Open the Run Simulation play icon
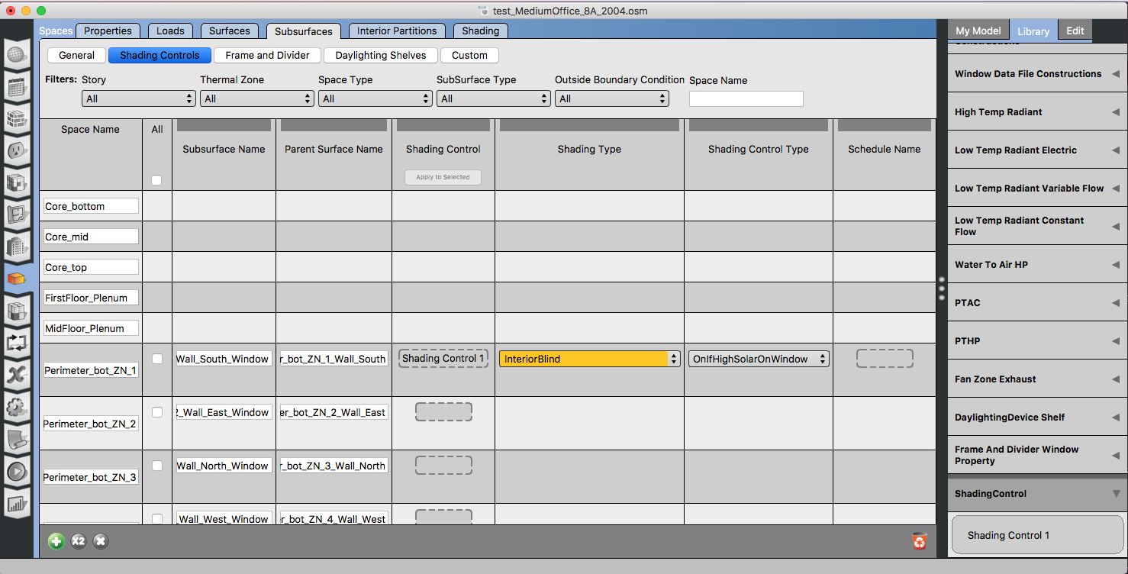The image size is (1128, 574). pos(17,472)
